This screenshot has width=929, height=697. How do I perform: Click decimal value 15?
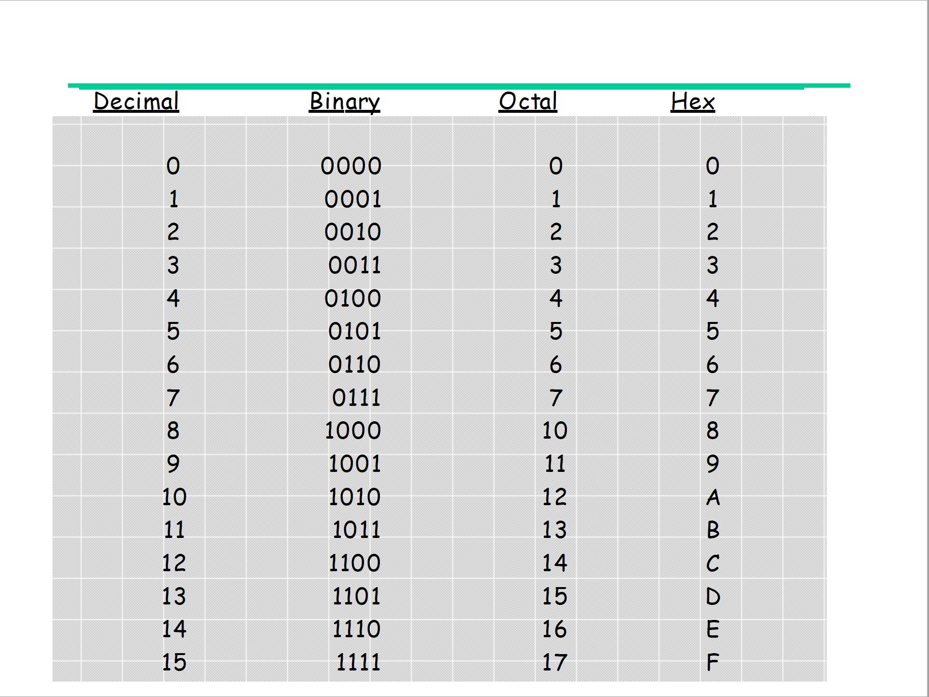point(174,662)
